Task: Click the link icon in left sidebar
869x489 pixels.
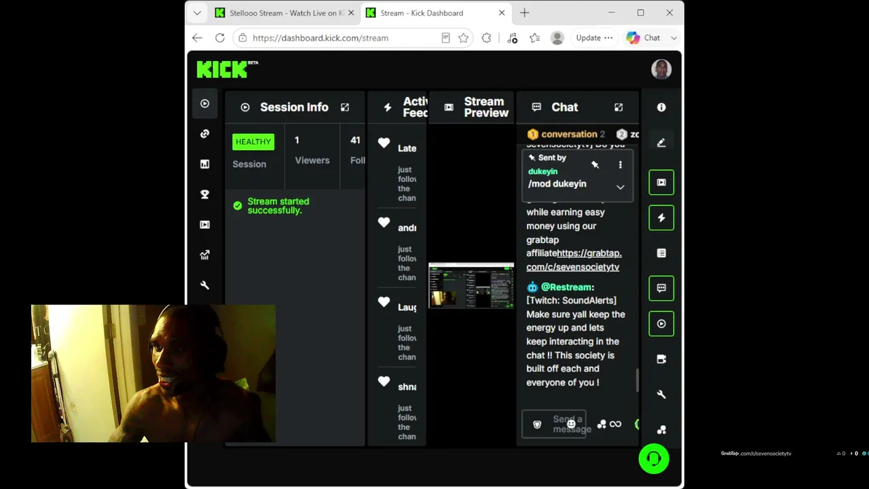Action: 204,134
